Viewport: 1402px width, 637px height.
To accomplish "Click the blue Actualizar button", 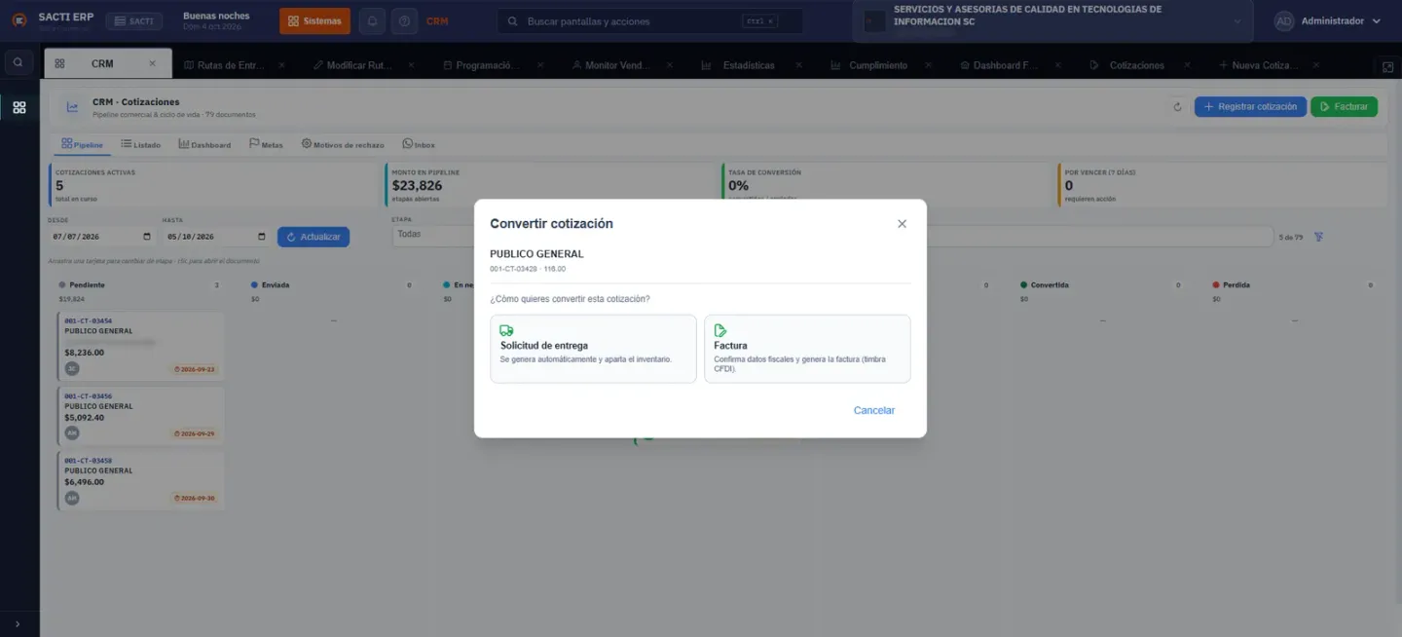I will 314,237.
